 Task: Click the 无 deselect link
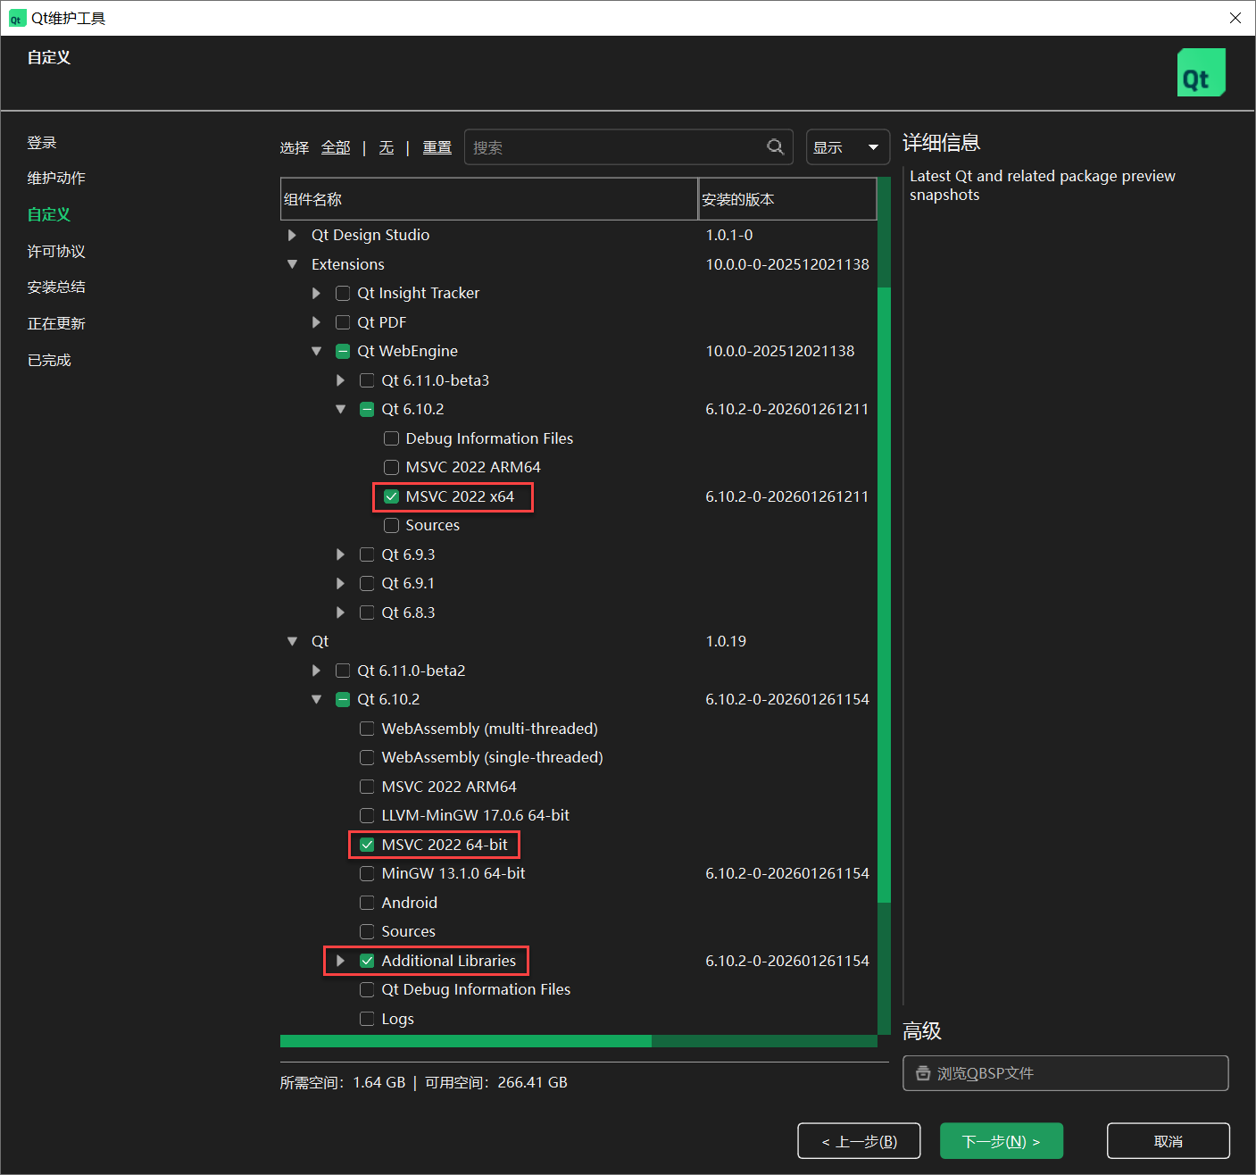(386, 147)
